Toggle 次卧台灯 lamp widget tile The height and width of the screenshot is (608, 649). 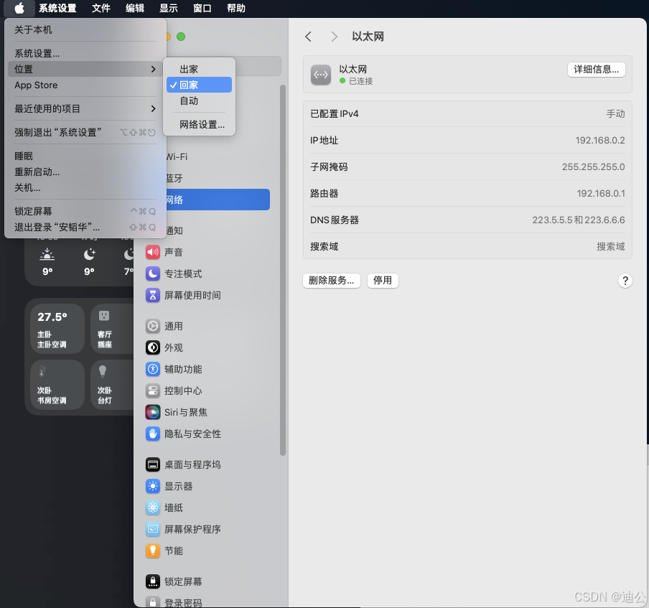[x=112, y=385]
